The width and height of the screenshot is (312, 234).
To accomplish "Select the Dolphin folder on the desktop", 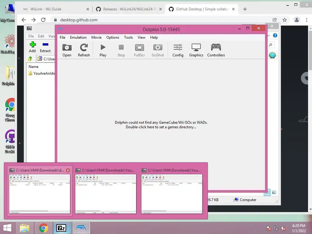I will 8,76.
